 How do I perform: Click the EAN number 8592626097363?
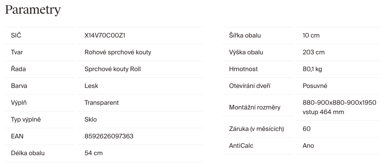tap(109, 136)
